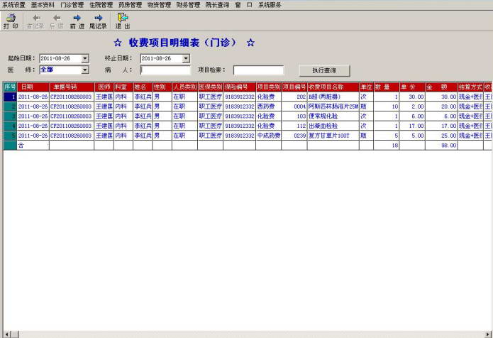Open 住院管理 menu
Image resolution: width=493 pixels, height=338 pixels.
[101, 5]
